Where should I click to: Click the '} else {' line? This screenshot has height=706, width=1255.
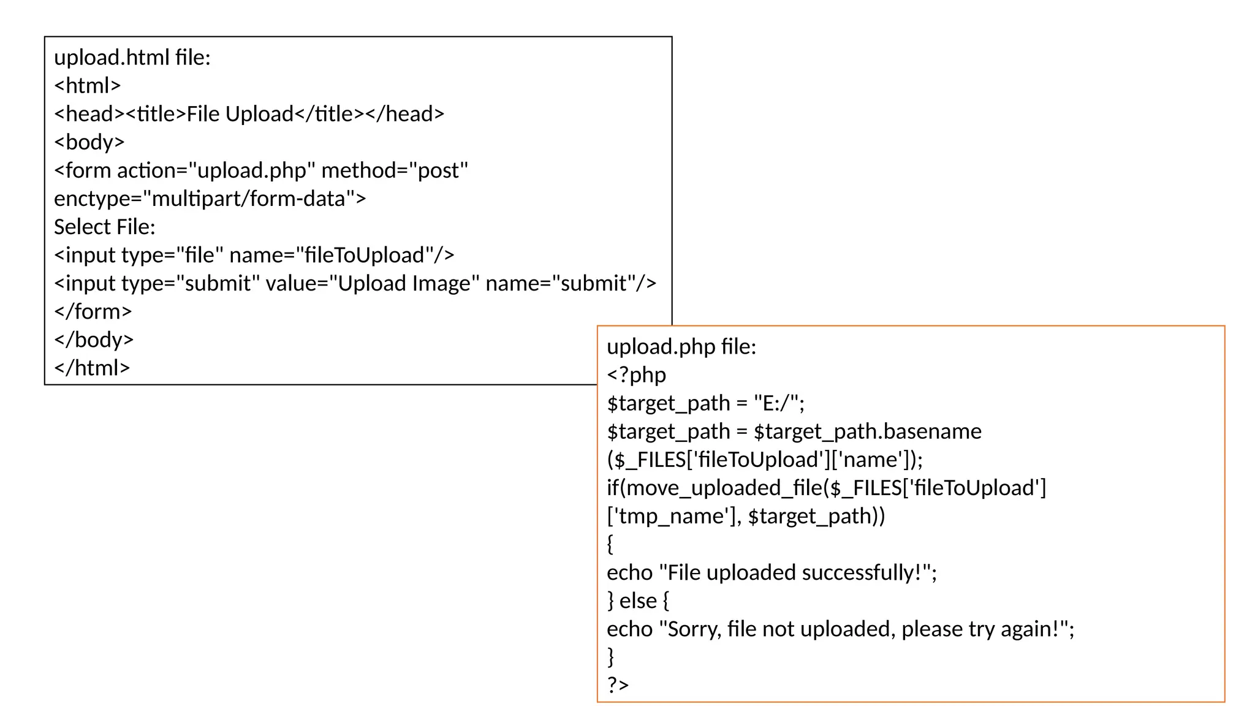pyautogui.click(x=637, y=601)
